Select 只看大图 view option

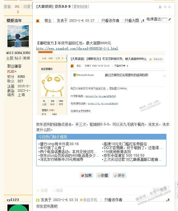click(x=132, y=20)
